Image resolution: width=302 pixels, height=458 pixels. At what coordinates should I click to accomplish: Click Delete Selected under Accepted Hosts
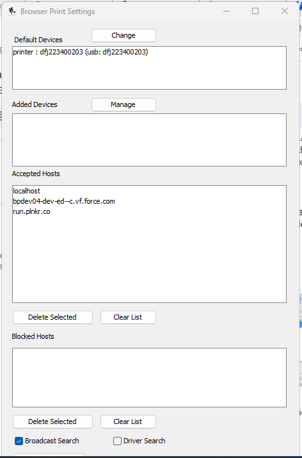53,317
